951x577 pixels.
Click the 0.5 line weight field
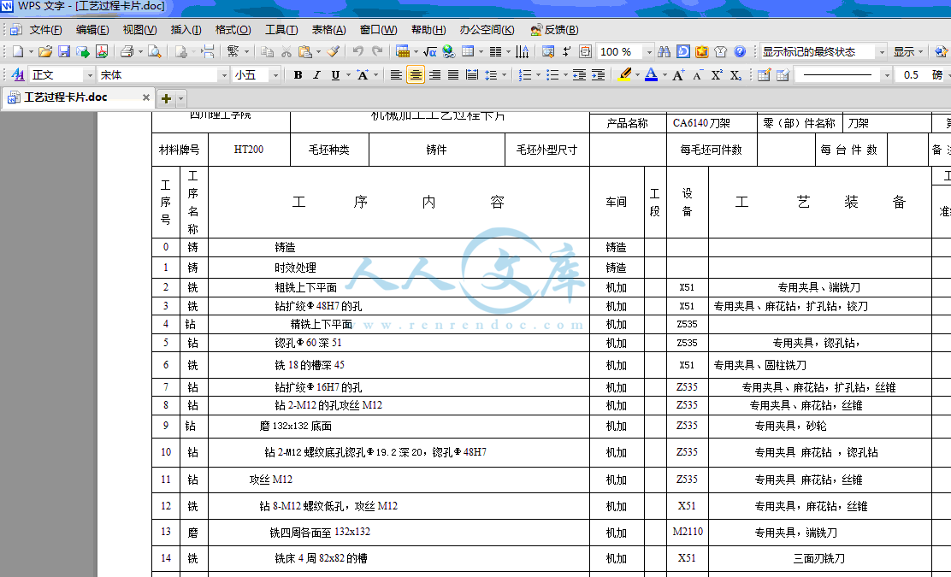pos(911,75)
